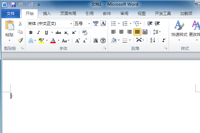
Task: Click the Sort A-Z icon
Action: point(153,40)
